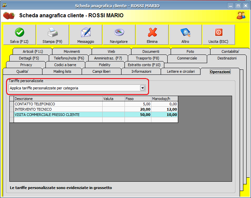Open the Privacy tab

tap(26, 65)
